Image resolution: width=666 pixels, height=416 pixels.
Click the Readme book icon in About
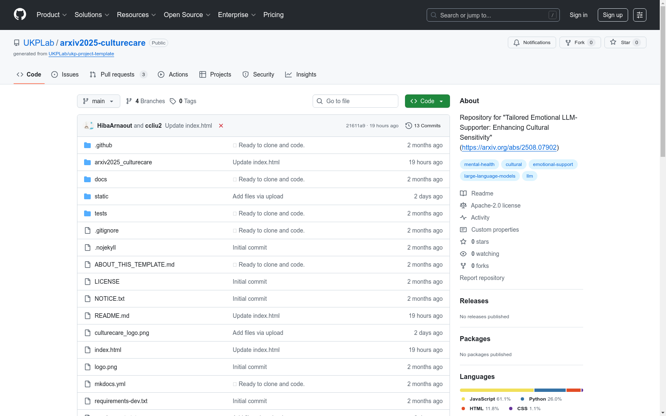pos(463,193)
